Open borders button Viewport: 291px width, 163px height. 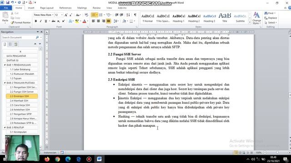[x=131, y=21]
